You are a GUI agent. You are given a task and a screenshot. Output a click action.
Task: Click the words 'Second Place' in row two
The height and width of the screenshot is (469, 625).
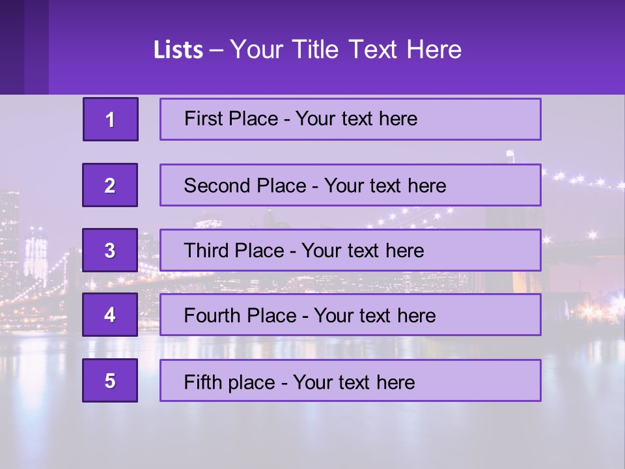[x=244, y=186]
